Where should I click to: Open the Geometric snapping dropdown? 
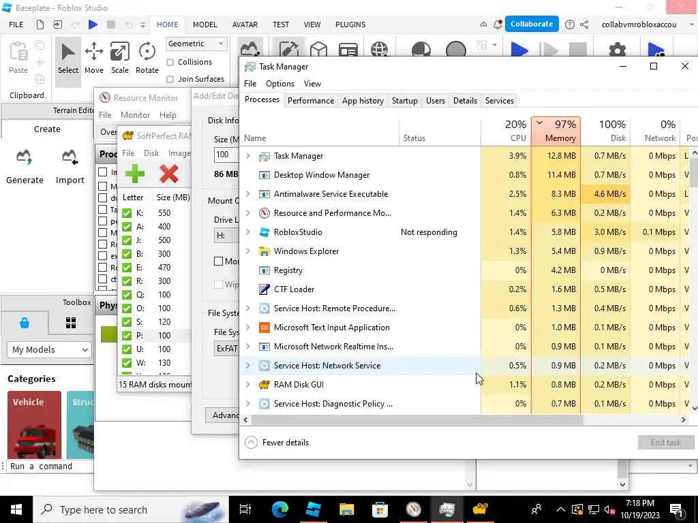pyautogui.click(x=196, y=44)
